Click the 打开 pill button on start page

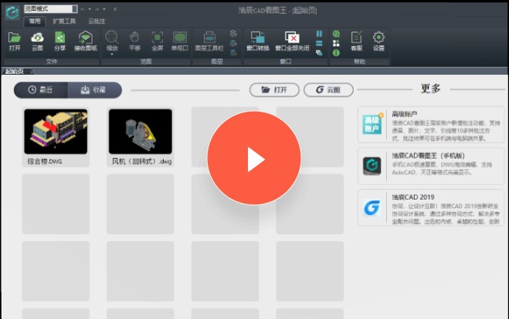point(274,90)
